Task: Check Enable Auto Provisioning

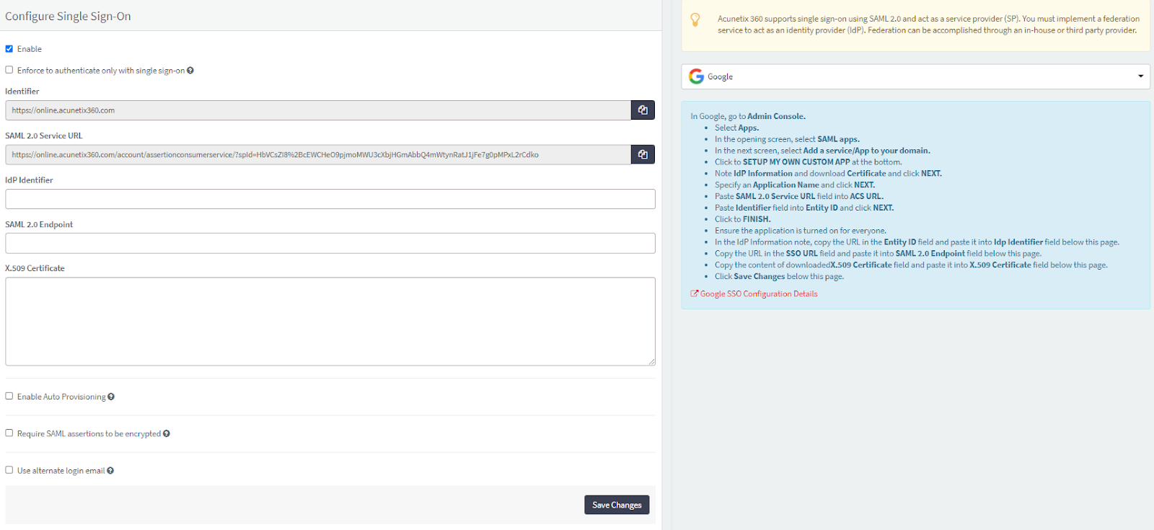Action: point(9,396)
